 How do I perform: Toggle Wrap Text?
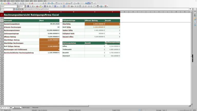click(x=61, y=6)
